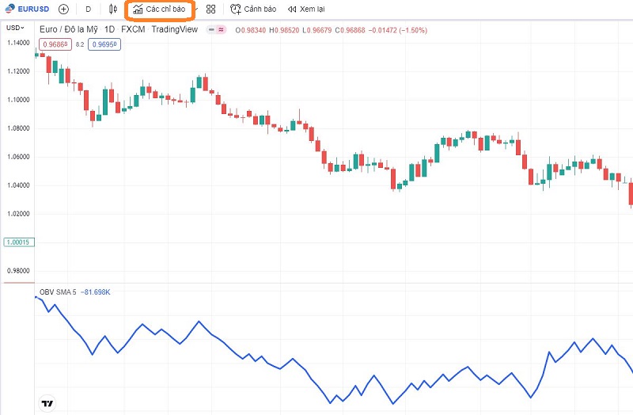This screenshot has height=415, width=633.
Task: Click the 0.96950 buy price button
Action: click(x=104, y=44)
